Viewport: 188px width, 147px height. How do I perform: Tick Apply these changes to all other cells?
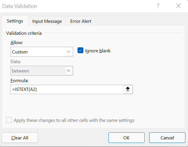click(x=9, y=120)
